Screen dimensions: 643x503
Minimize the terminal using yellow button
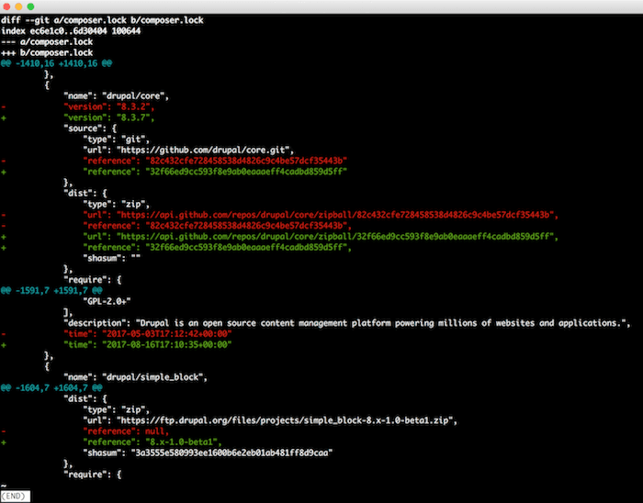(x=18, y=6)
